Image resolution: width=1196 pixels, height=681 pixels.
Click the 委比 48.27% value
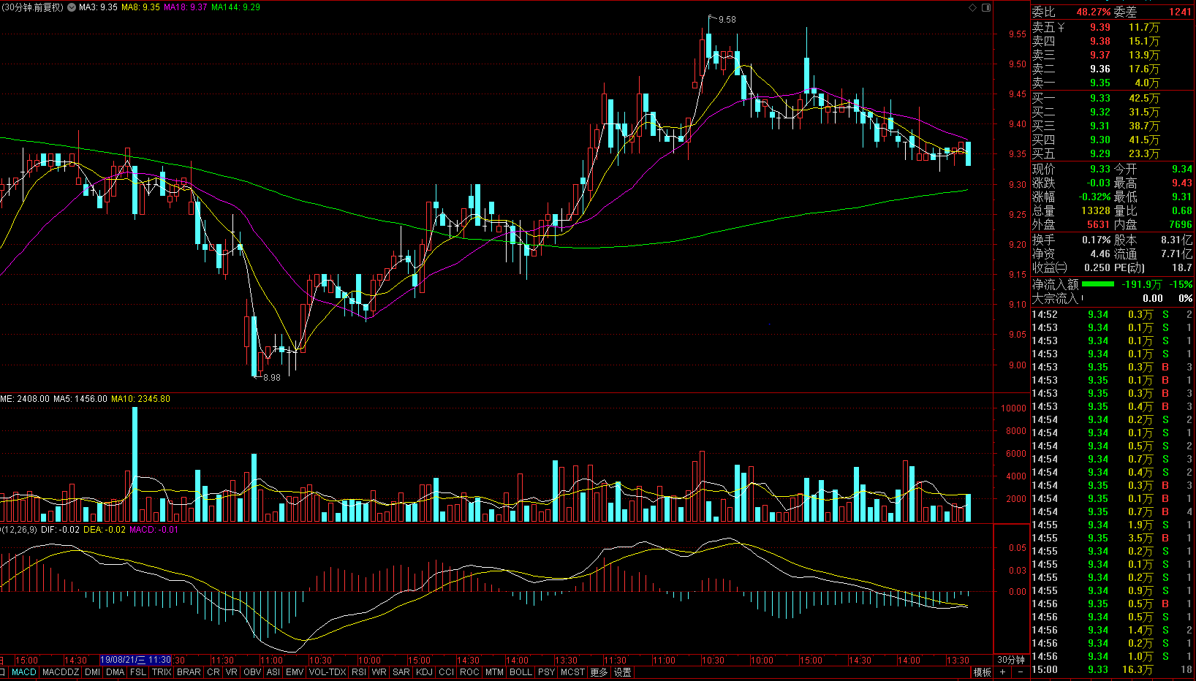coord(1093,12)
